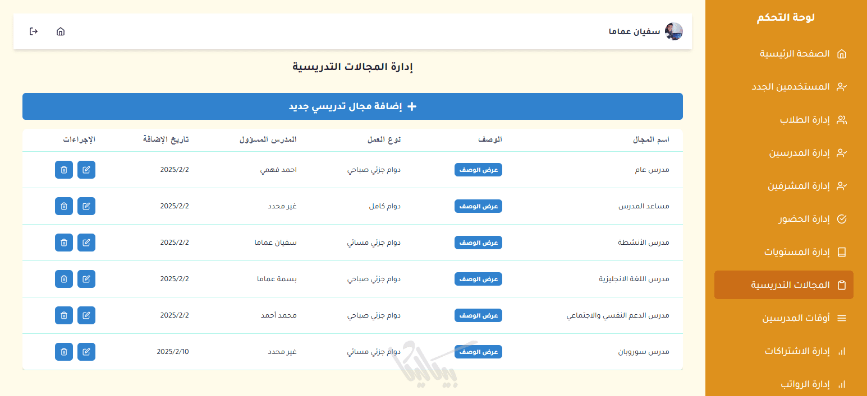Delete the مدرس الأنشطة row
This screenshot has height=396, width=867.
coord(64,243)
